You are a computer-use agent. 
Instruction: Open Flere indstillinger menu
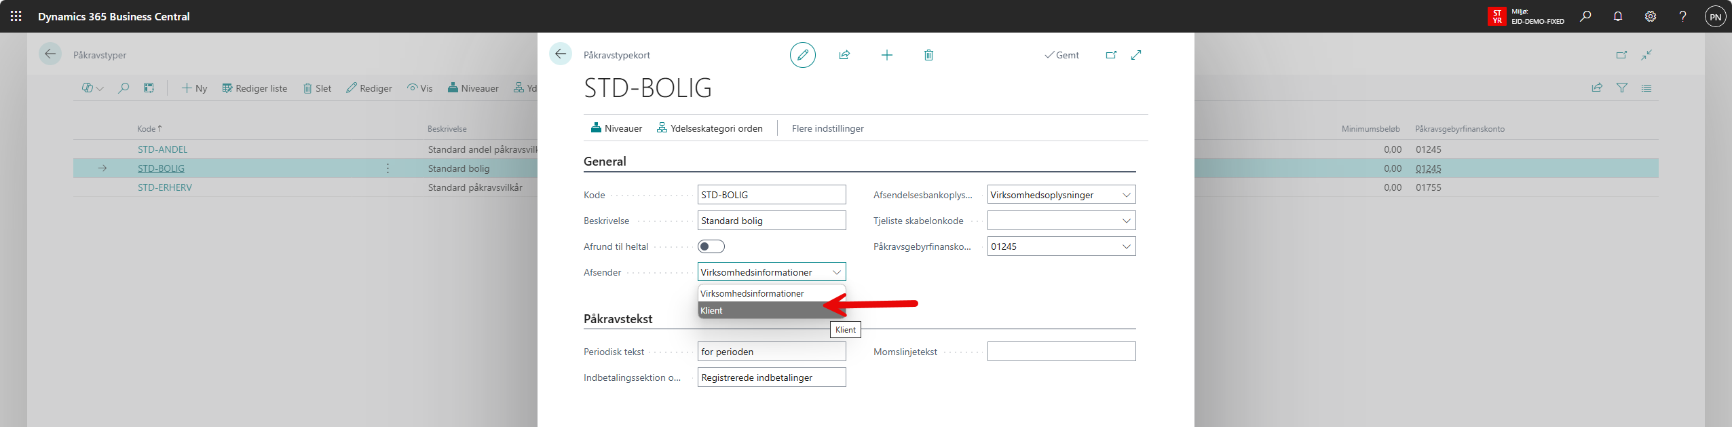point(827,128)
